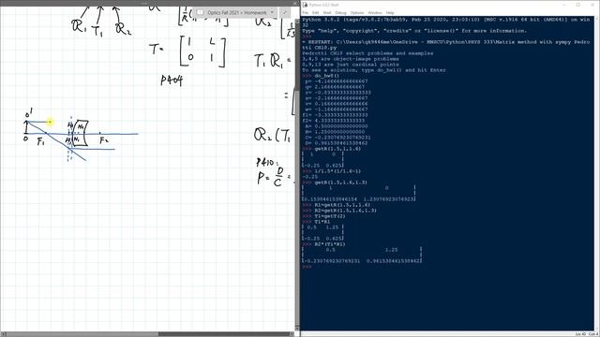
Task: Click the yellow pointer dot on the ray diagram
Action: point(50,122)
